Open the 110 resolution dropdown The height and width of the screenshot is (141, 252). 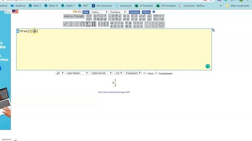pos(119,73)
